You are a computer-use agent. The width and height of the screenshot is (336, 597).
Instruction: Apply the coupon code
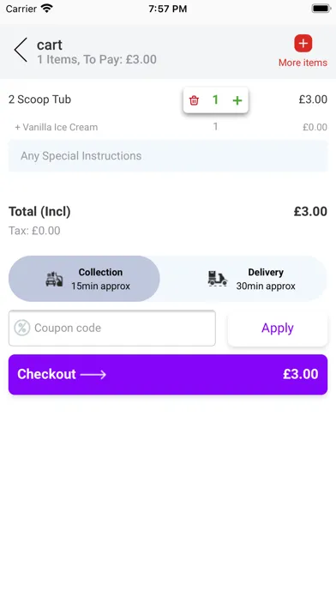point(278,329)
